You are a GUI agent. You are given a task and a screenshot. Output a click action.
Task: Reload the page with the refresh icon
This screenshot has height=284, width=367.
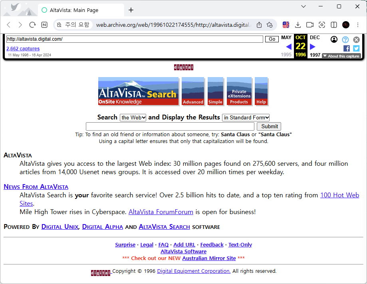(32, 25)
